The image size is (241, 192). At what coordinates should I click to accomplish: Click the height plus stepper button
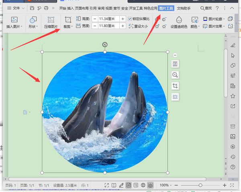coord(123,19)
